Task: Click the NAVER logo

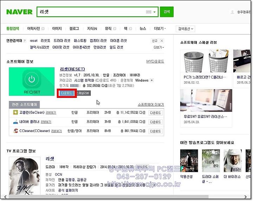Action: coord(19,12)
